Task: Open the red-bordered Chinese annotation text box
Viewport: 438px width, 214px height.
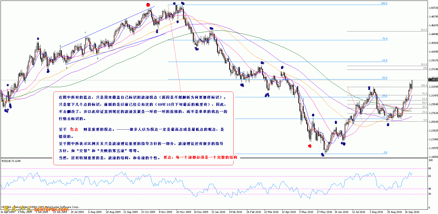Action: point(143,128)
